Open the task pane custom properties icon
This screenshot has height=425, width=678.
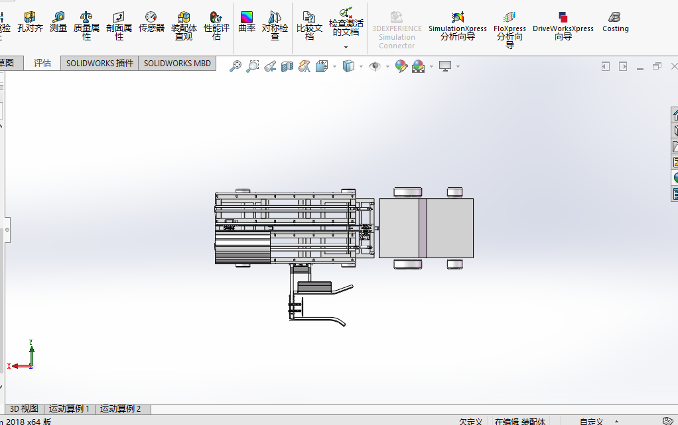click(x=675, y=194)
